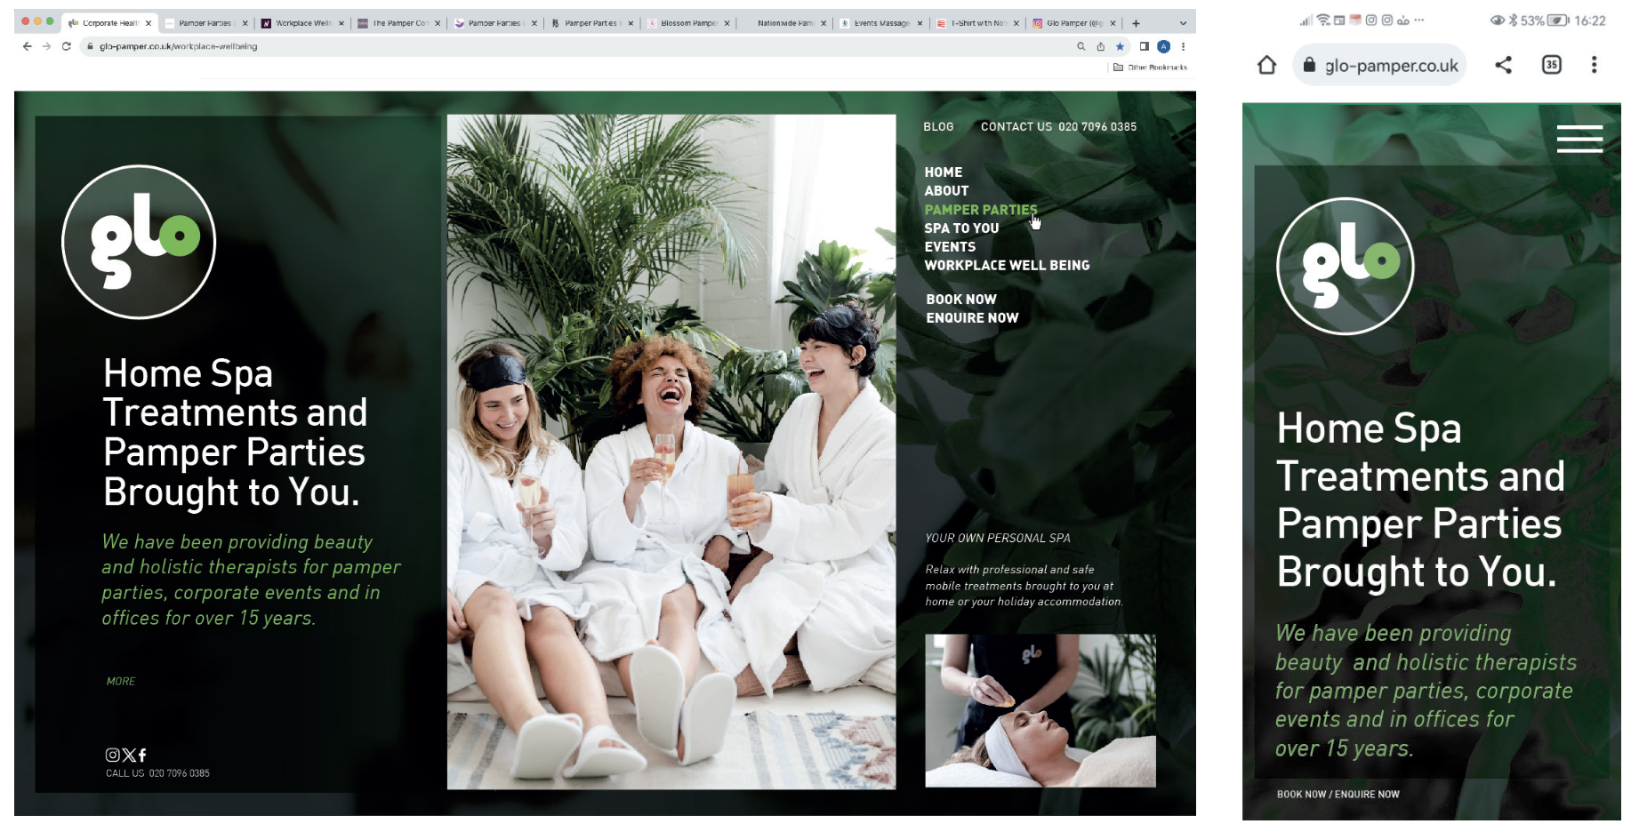Switch to the Glo Pamper Instagram tab
This screenshot has width=1631, height=832.
(x=1073, y=23)
